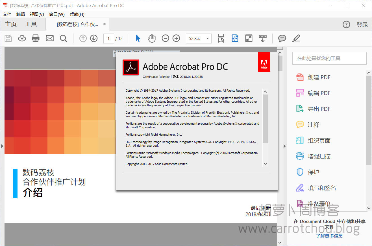
Task: Click the 填写和签名 label
Action: click(x=322, y=188)
